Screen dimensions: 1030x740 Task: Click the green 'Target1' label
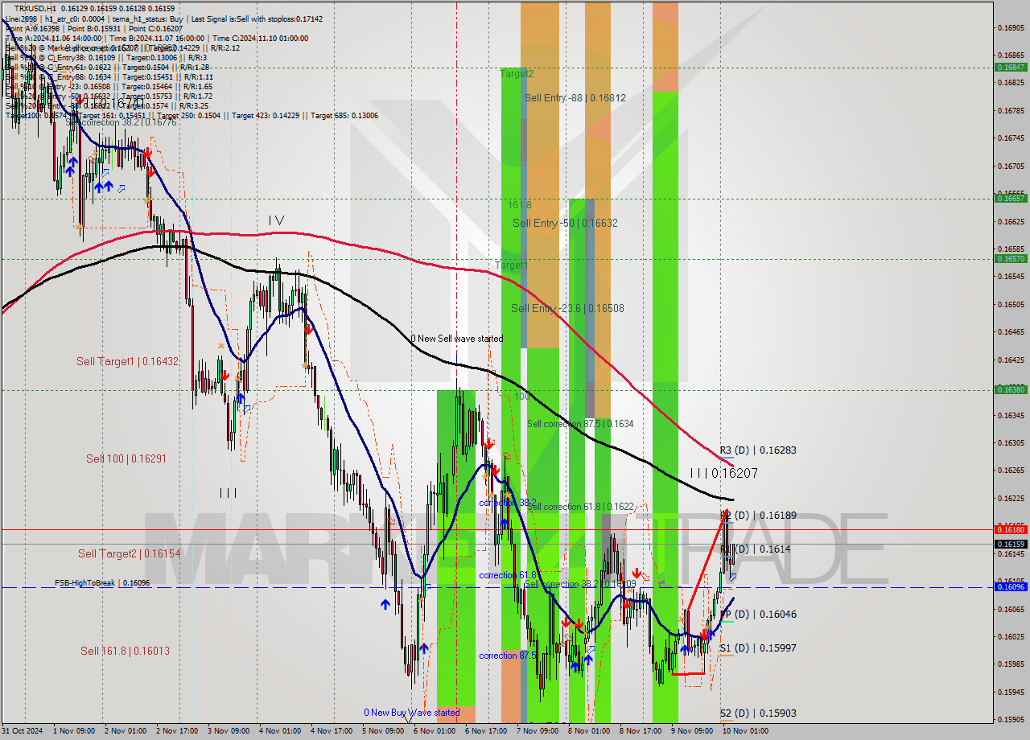512,265
